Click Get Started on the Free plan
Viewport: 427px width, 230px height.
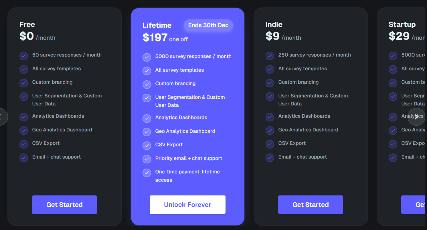point(64,205)
